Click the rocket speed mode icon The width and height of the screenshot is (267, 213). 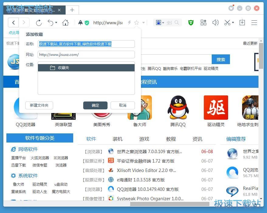(80, 22)
